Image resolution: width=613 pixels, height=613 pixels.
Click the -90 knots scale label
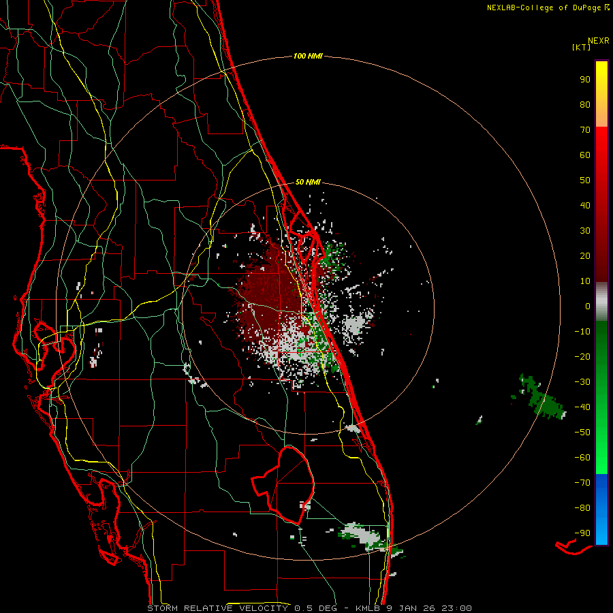click(x=582, y=533)
